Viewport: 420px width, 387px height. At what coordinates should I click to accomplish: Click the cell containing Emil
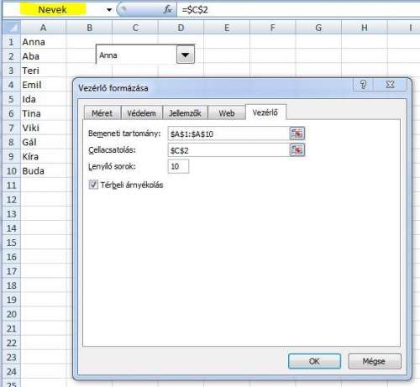click(x=44, y=85)
